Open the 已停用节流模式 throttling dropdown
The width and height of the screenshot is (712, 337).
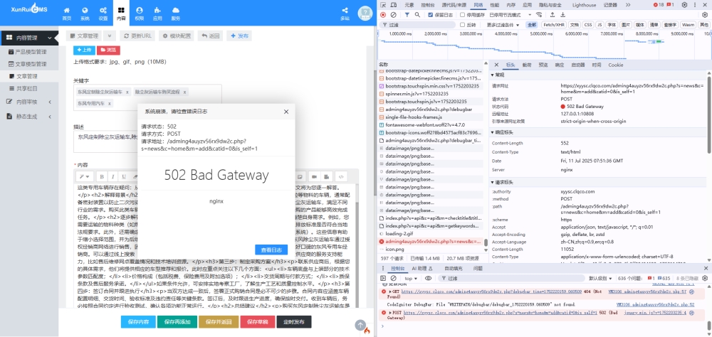tap(510, 14)
